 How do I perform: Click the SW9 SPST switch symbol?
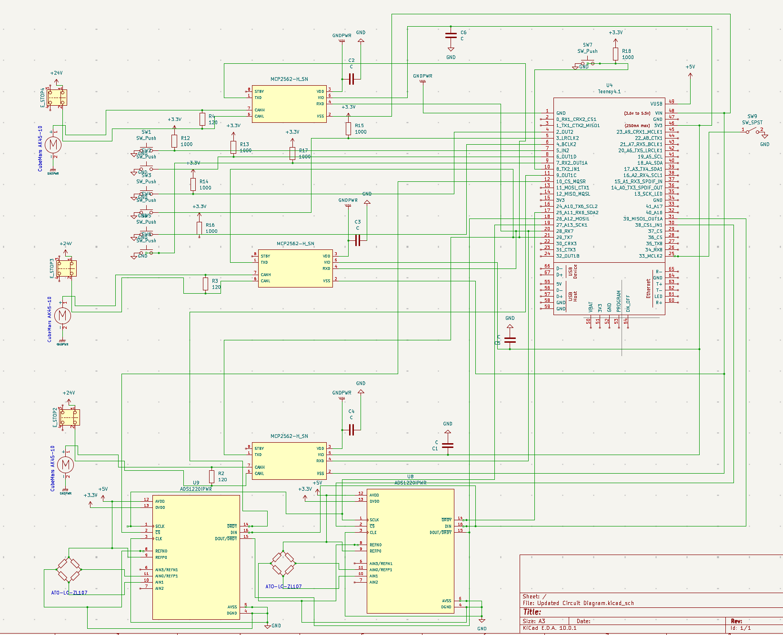[753, 130]
